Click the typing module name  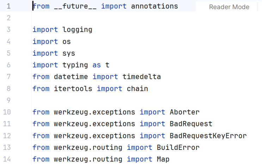(75, 65)
